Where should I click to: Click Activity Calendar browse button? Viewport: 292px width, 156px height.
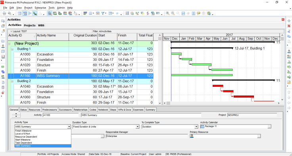[x=269, y=127]
